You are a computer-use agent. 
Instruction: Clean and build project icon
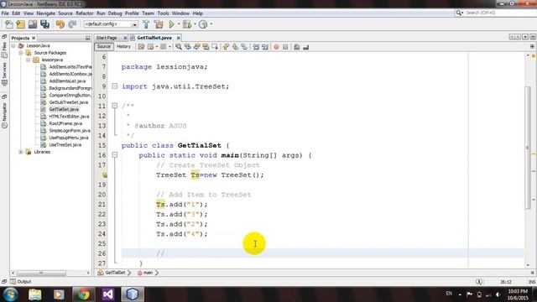coord(159,24)
